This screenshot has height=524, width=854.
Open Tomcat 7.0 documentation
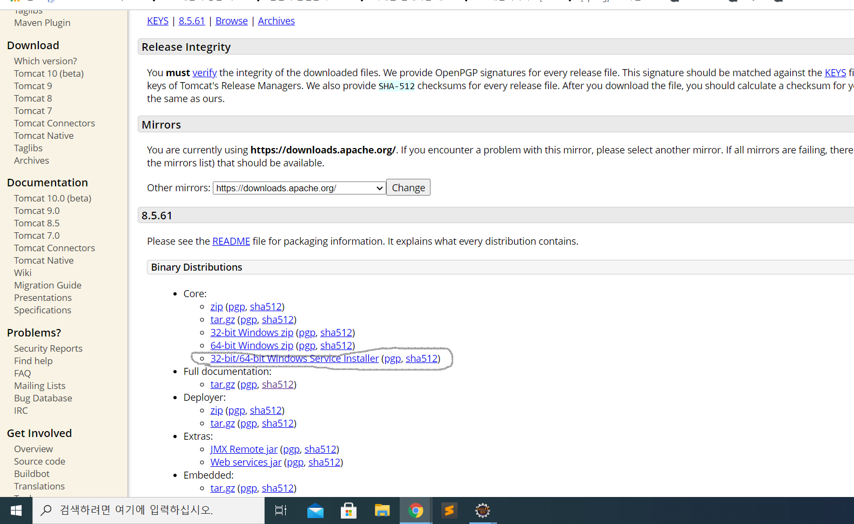(x=37, y=236)
